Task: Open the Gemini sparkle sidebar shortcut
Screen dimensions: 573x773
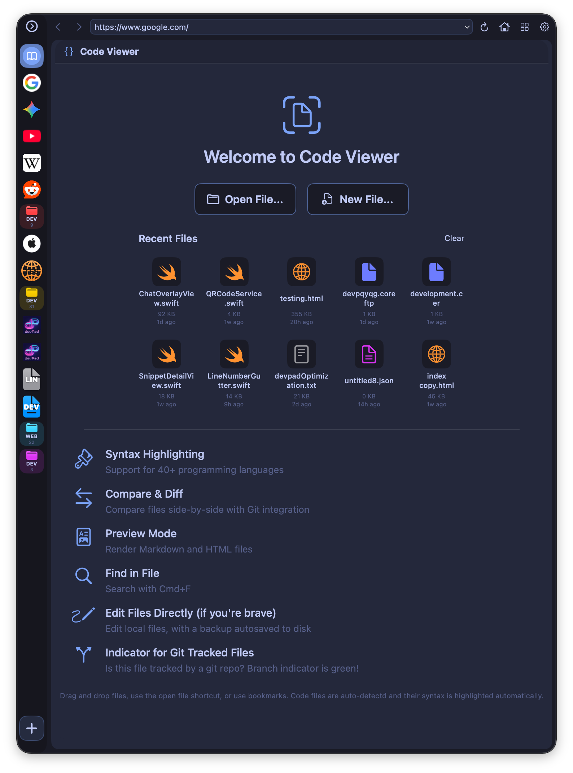Action: [32, 109]
